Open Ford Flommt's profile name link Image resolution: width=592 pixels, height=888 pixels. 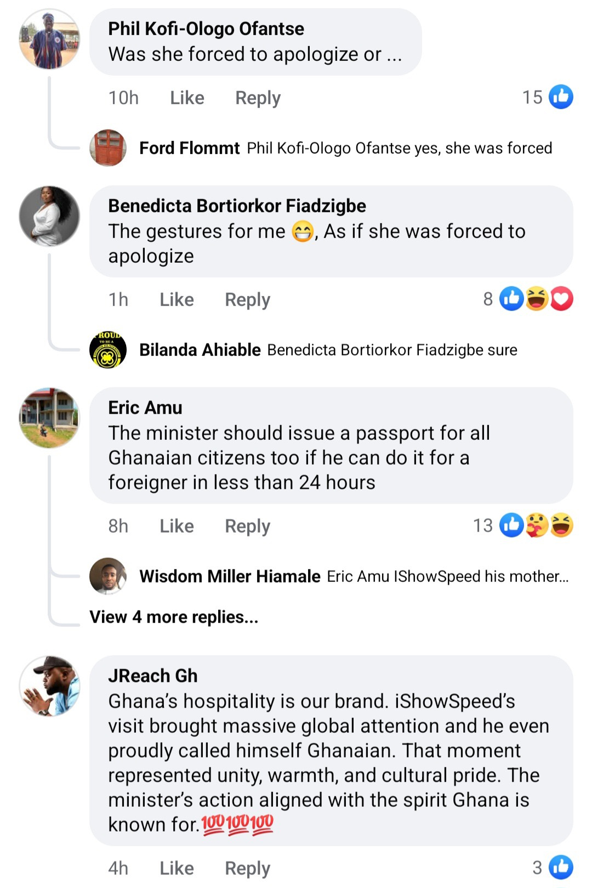click(189, 148)
